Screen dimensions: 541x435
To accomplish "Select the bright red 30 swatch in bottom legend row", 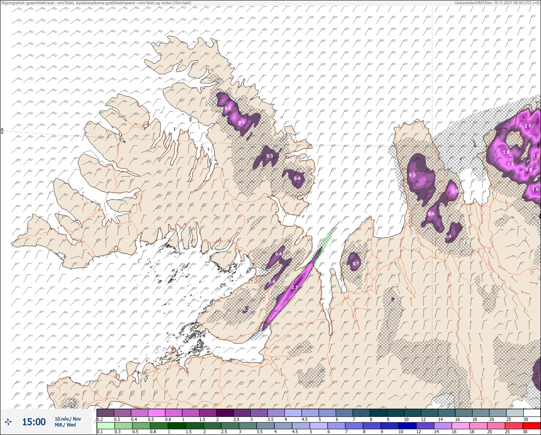I will click(x=532, y=426).
